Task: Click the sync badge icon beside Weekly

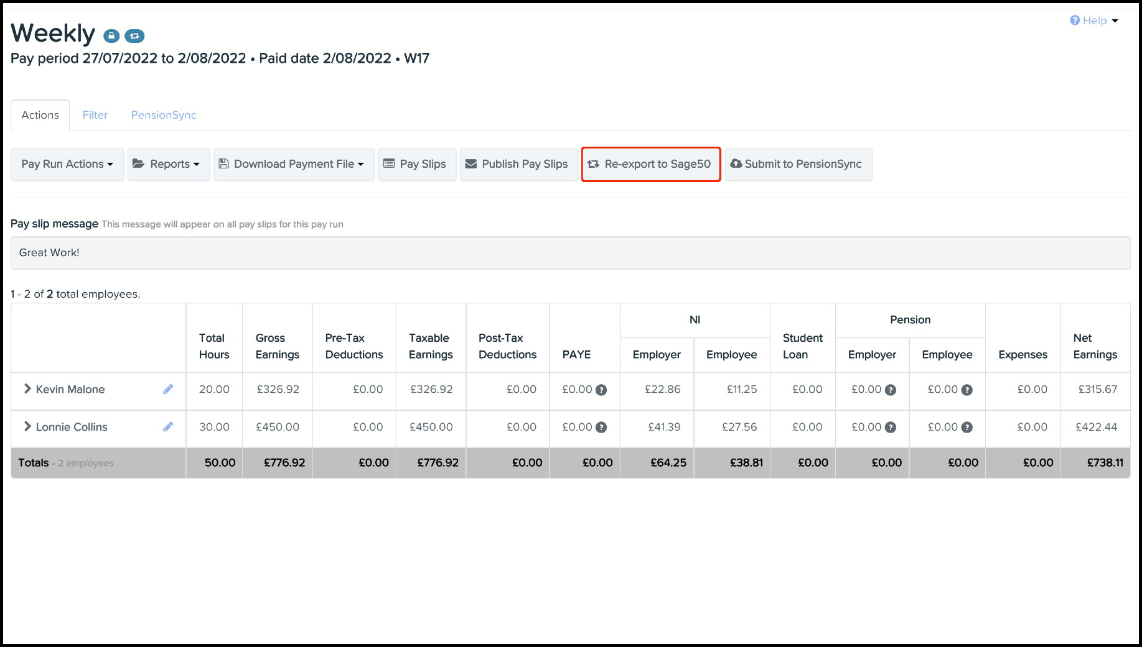Action: tap(134, 36)
